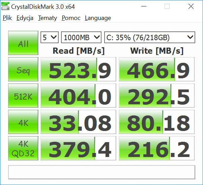Click the 4K QD32 write result 216.2
The image size is (203, 185).
157,148
